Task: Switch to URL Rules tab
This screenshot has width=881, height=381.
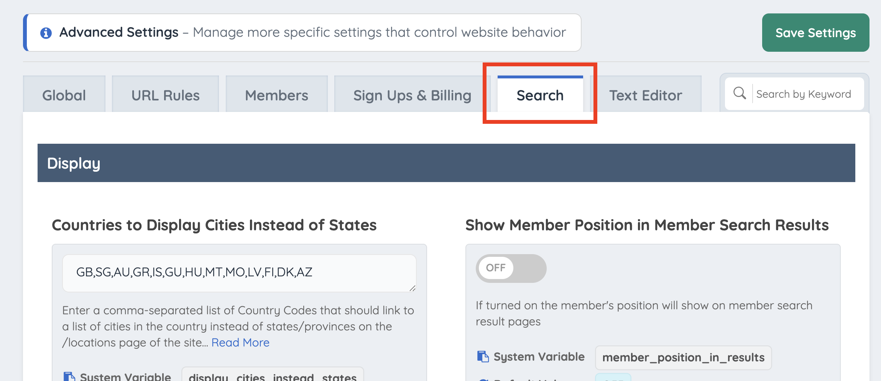Action: pos(165,94)
